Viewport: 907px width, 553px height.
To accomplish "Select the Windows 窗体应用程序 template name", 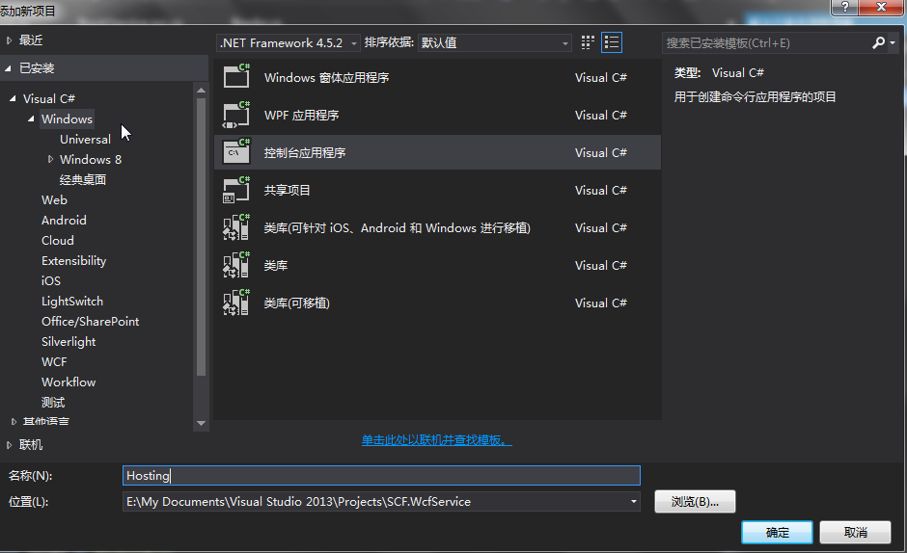I will tap(326, 77).
